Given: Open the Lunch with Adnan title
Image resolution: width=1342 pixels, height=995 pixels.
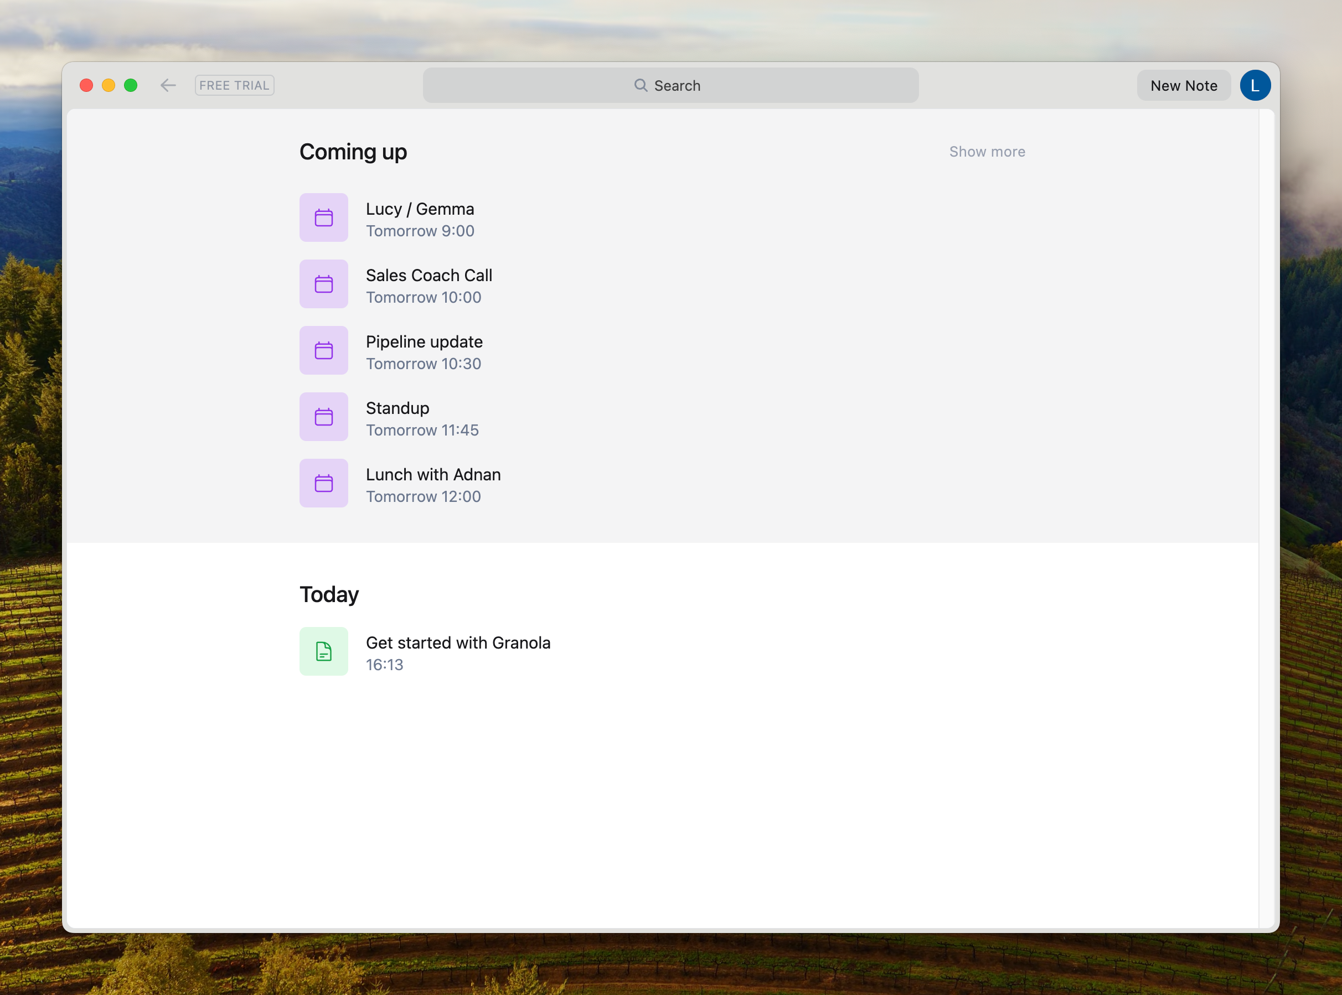Looking at the screenshot, I should pos(433,475).
